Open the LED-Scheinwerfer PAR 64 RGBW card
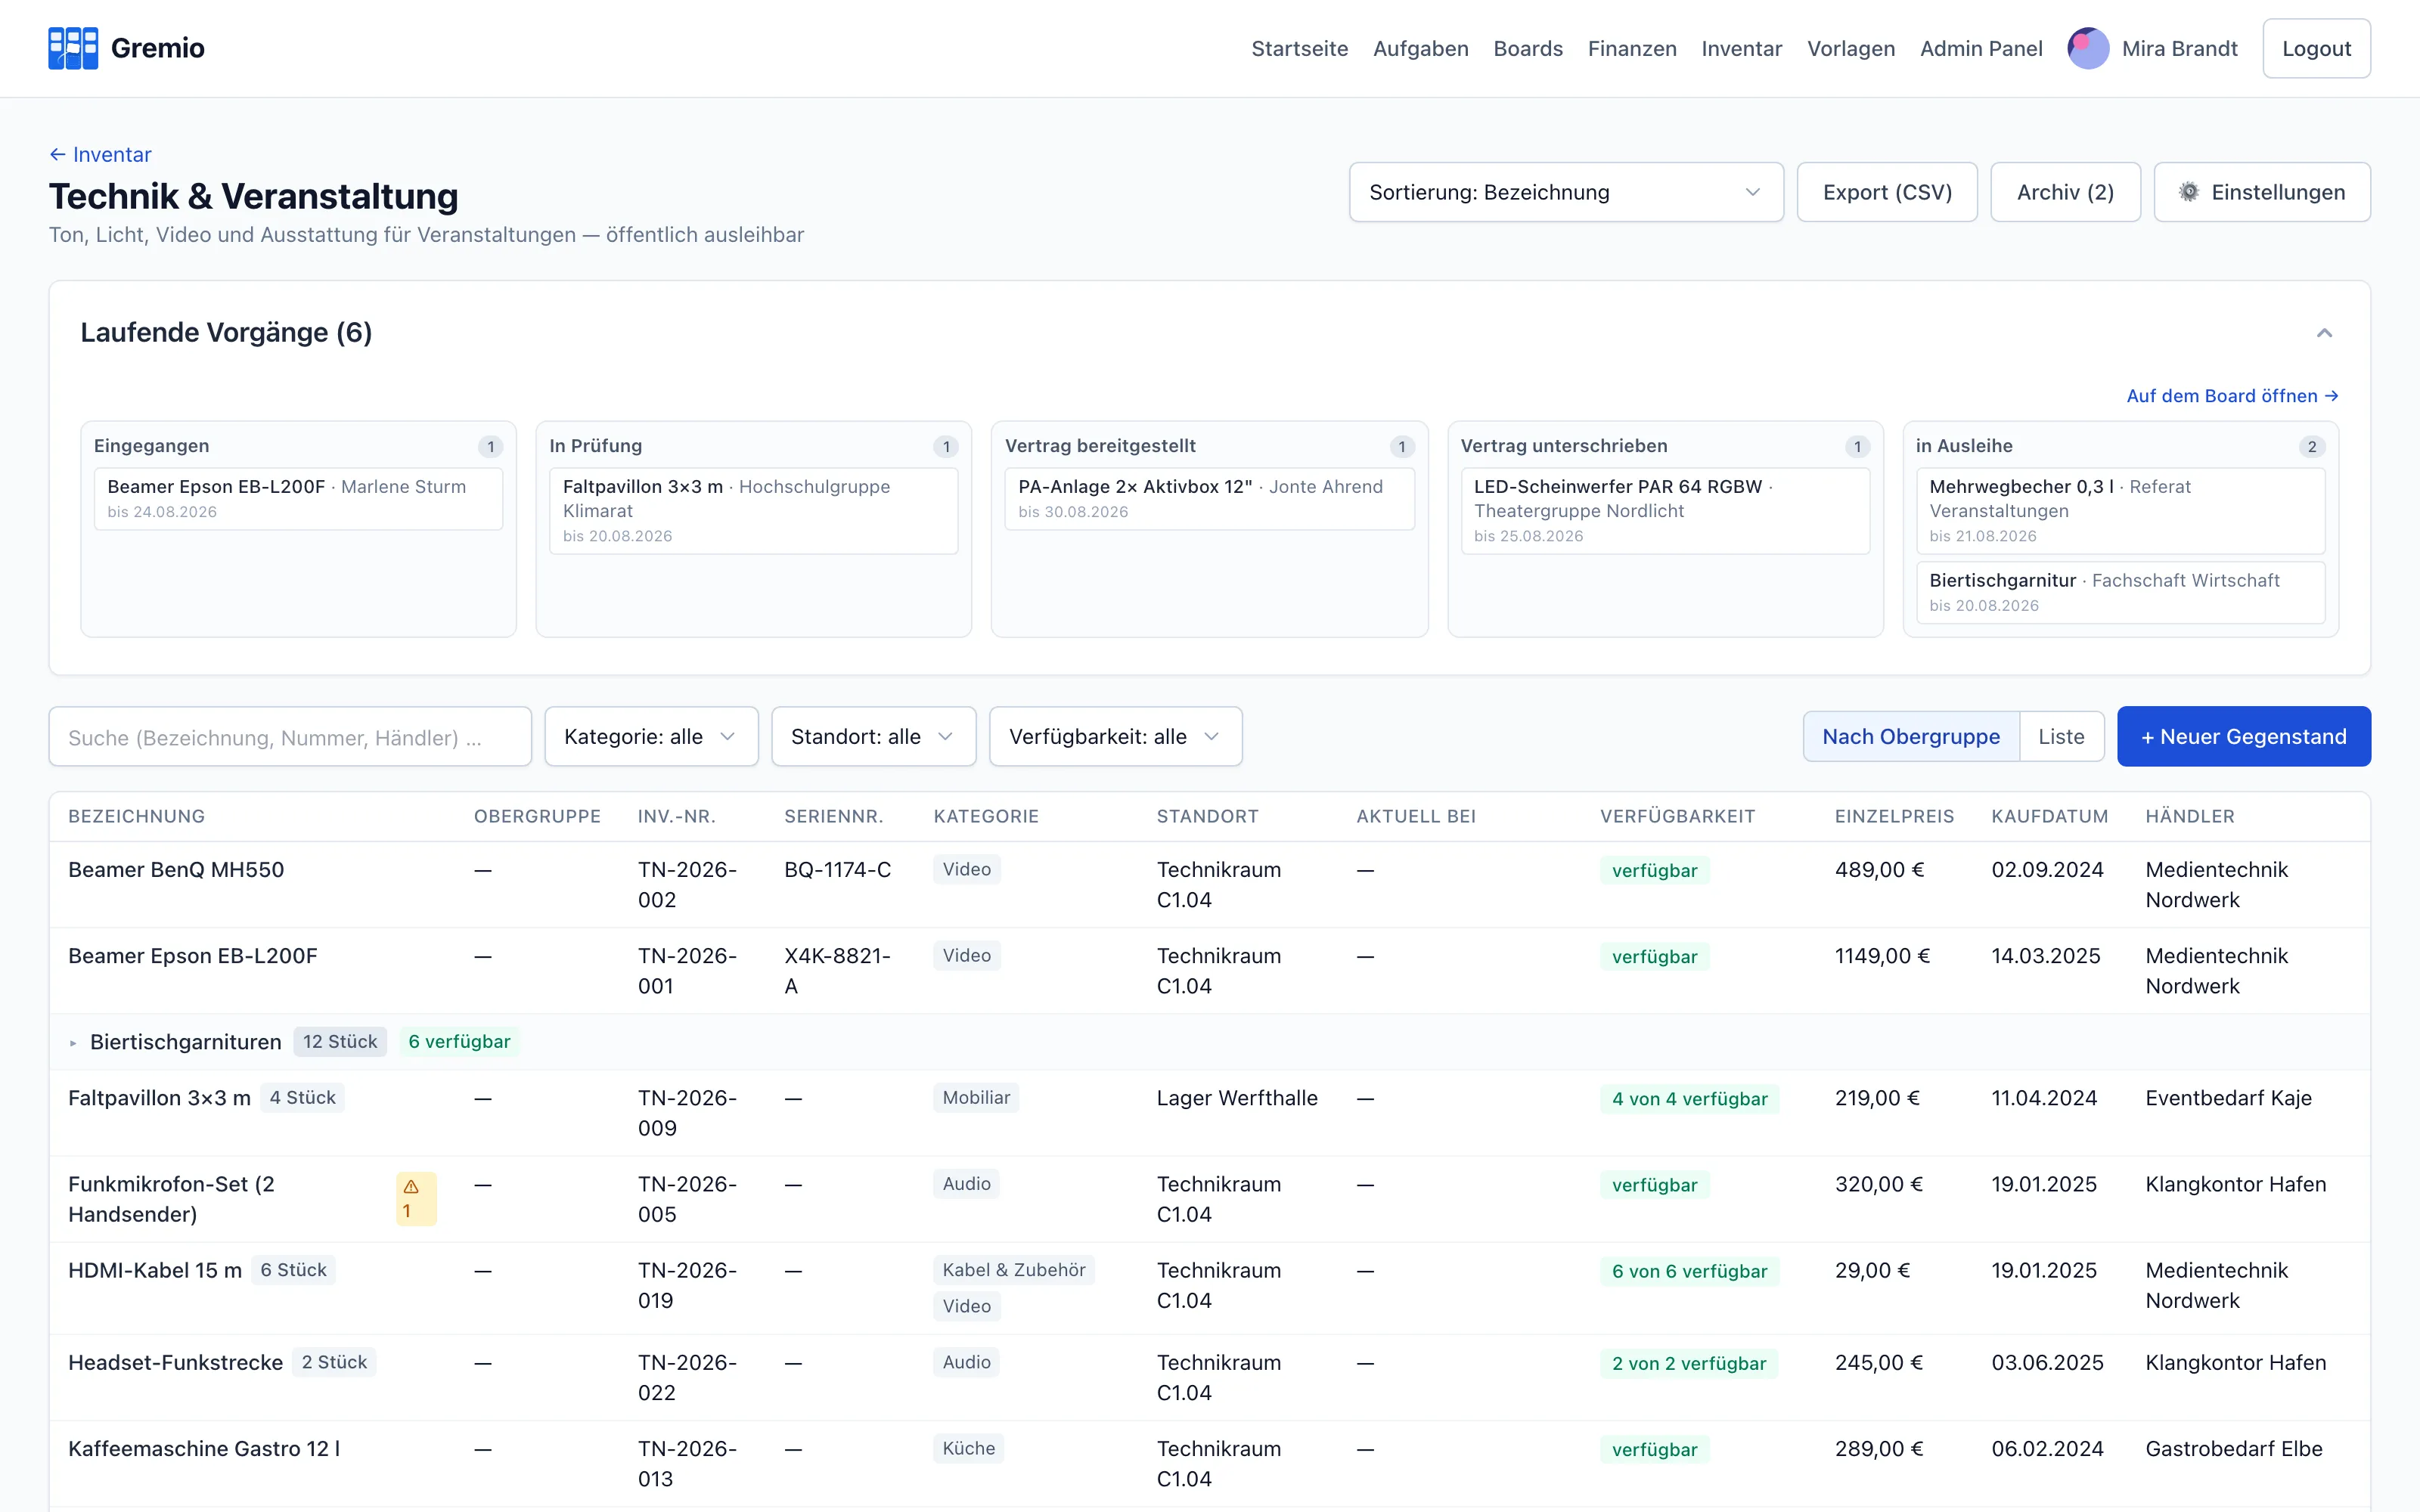 pos(1665,511)
